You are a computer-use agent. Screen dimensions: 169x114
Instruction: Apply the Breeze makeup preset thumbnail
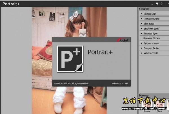[147, 105]
